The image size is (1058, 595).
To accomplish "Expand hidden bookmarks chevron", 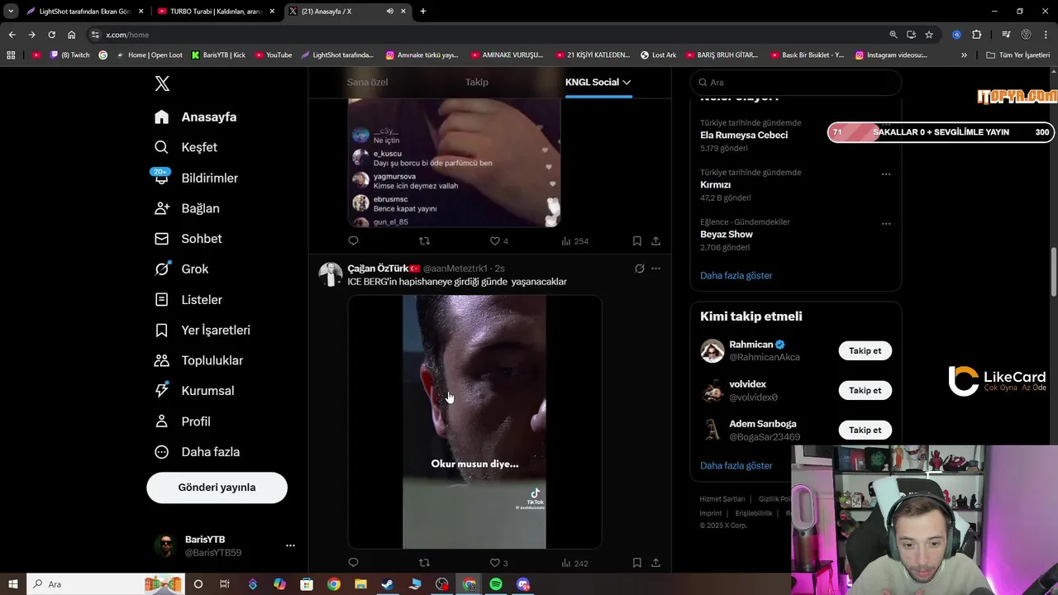I will pyautogui.click(x=964, y=55).
